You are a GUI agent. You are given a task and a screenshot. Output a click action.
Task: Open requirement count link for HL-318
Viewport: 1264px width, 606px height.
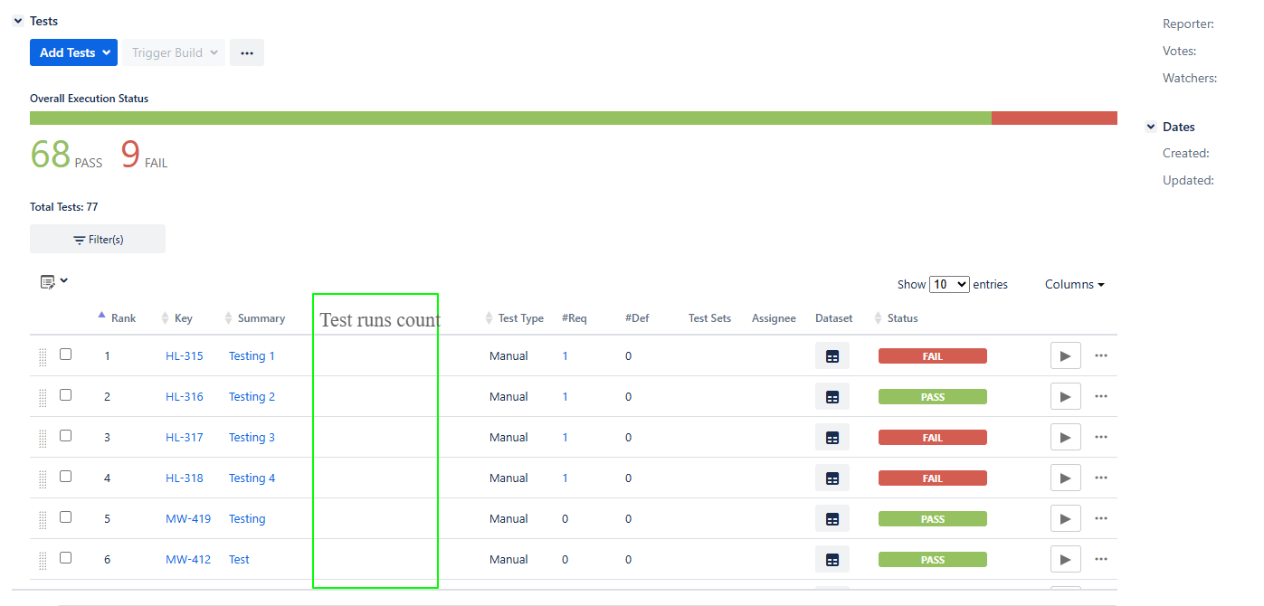click(565, 478)
